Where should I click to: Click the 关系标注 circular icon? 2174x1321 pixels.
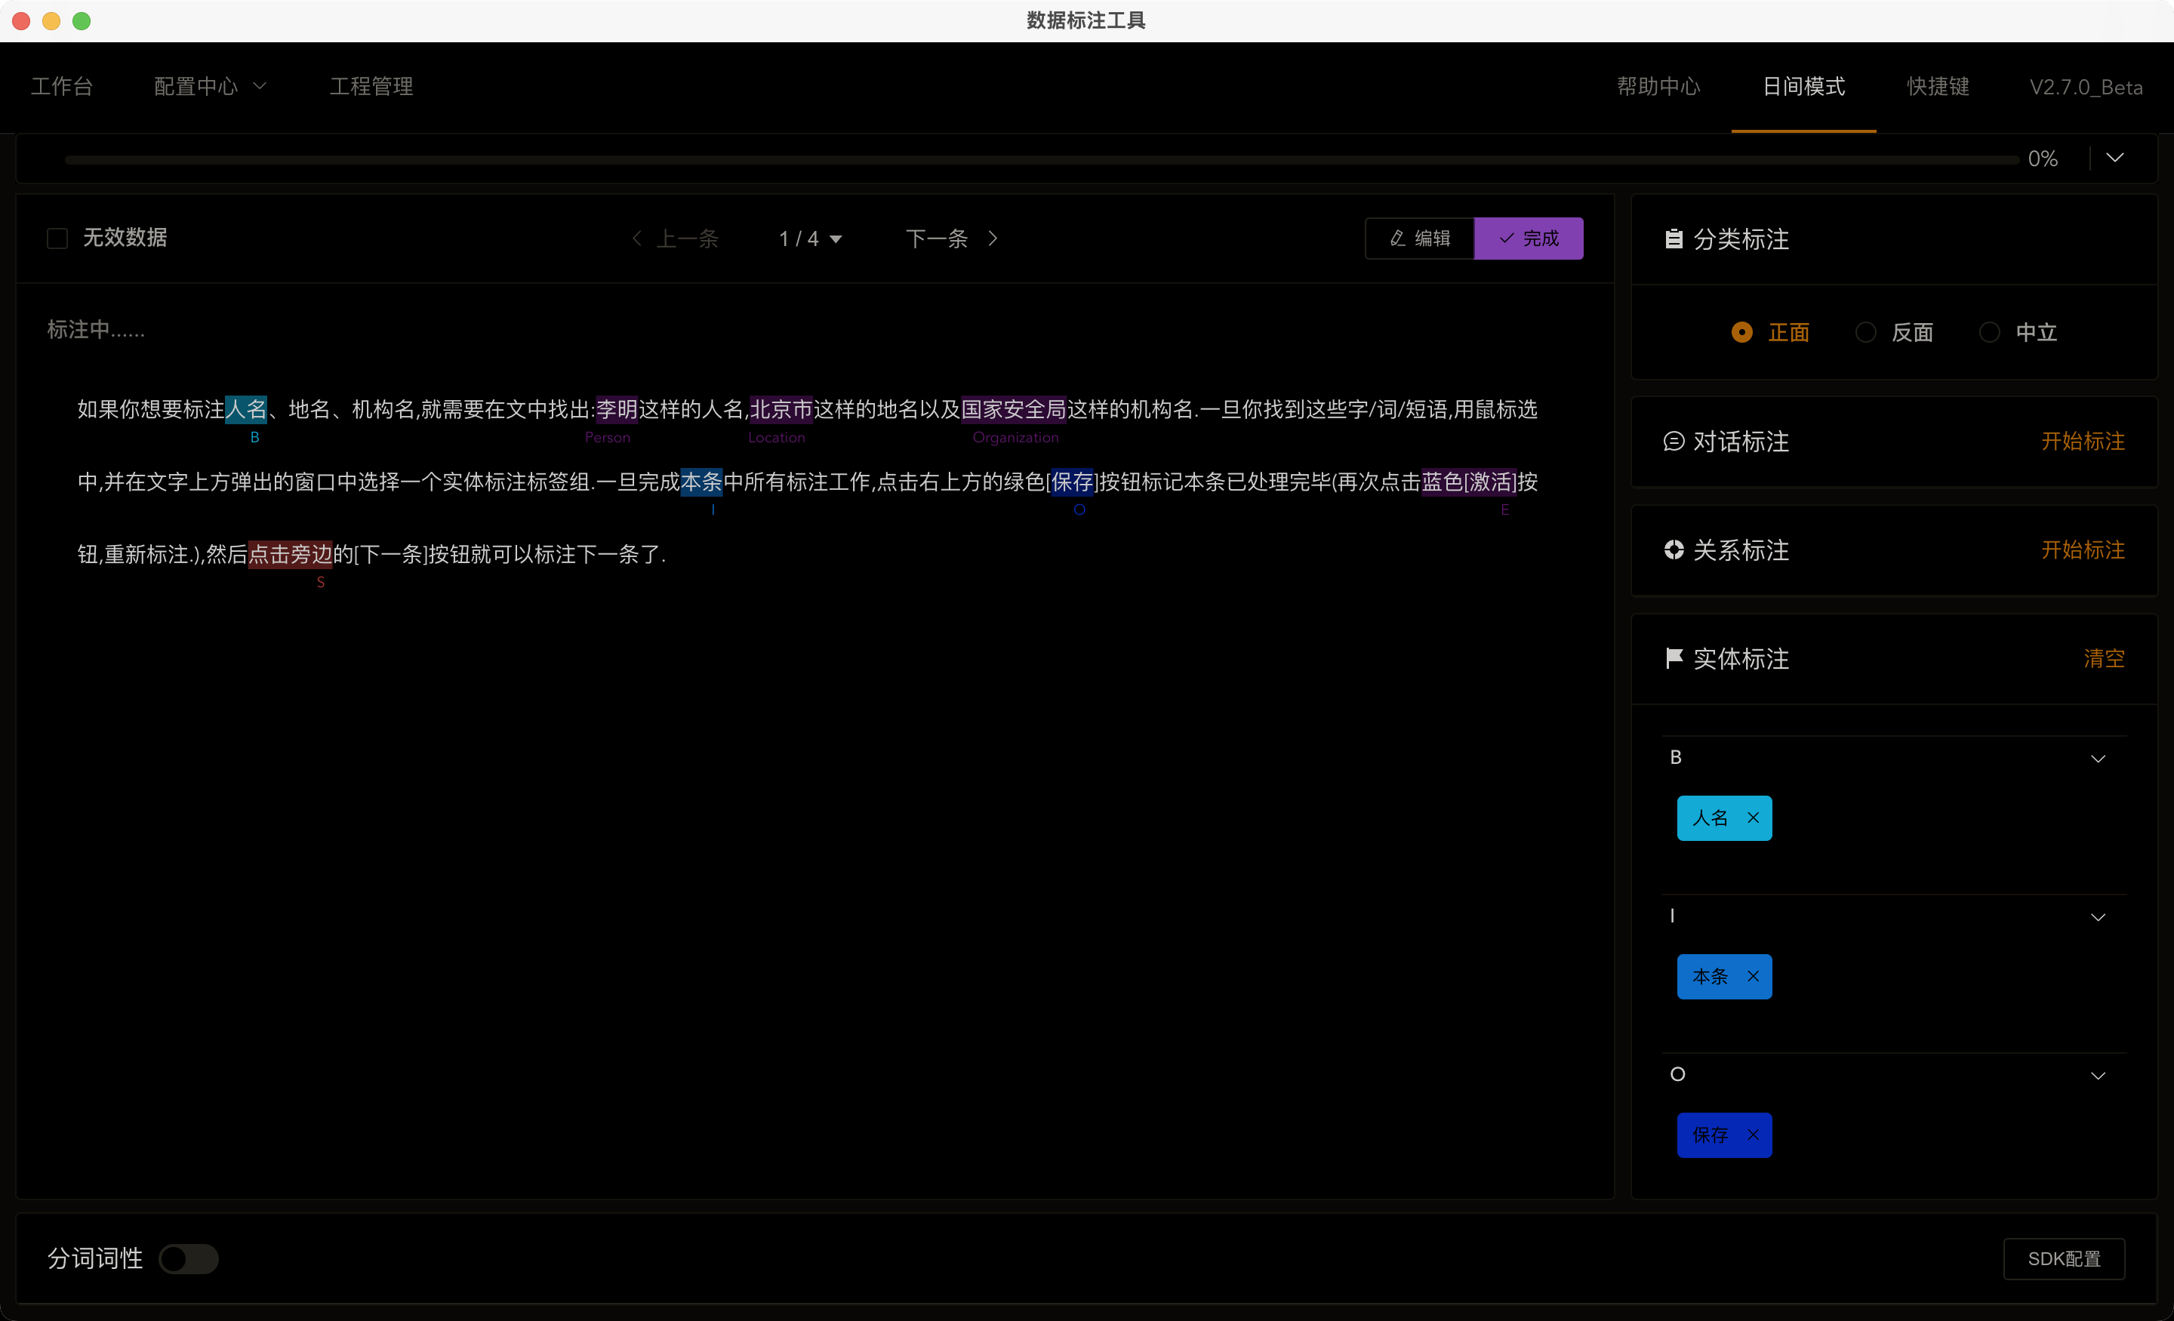1673,550
